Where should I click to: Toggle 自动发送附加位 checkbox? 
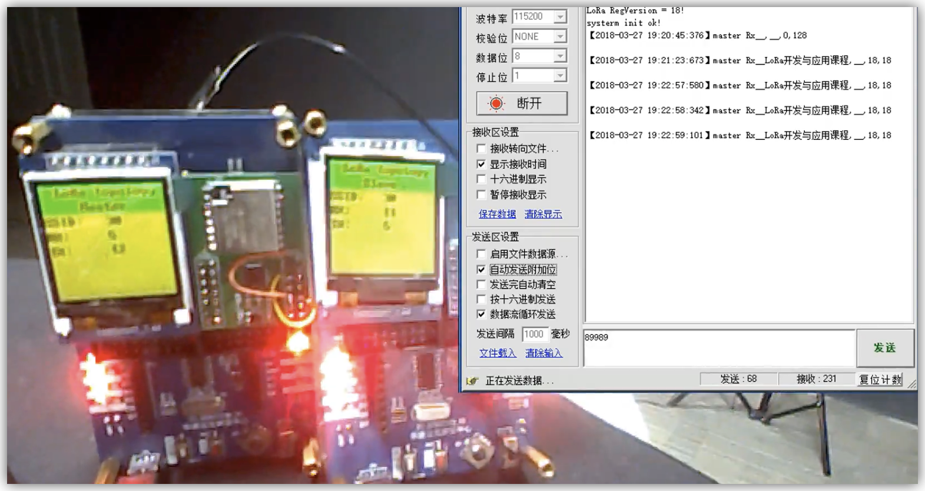(481, 269)
